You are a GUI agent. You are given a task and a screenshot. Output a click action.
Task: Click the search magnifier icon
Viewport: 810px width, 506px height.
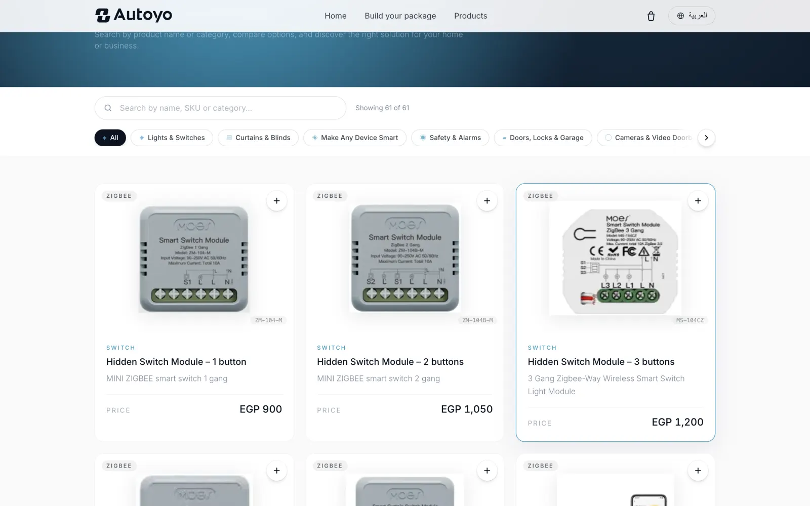[108, 108]
